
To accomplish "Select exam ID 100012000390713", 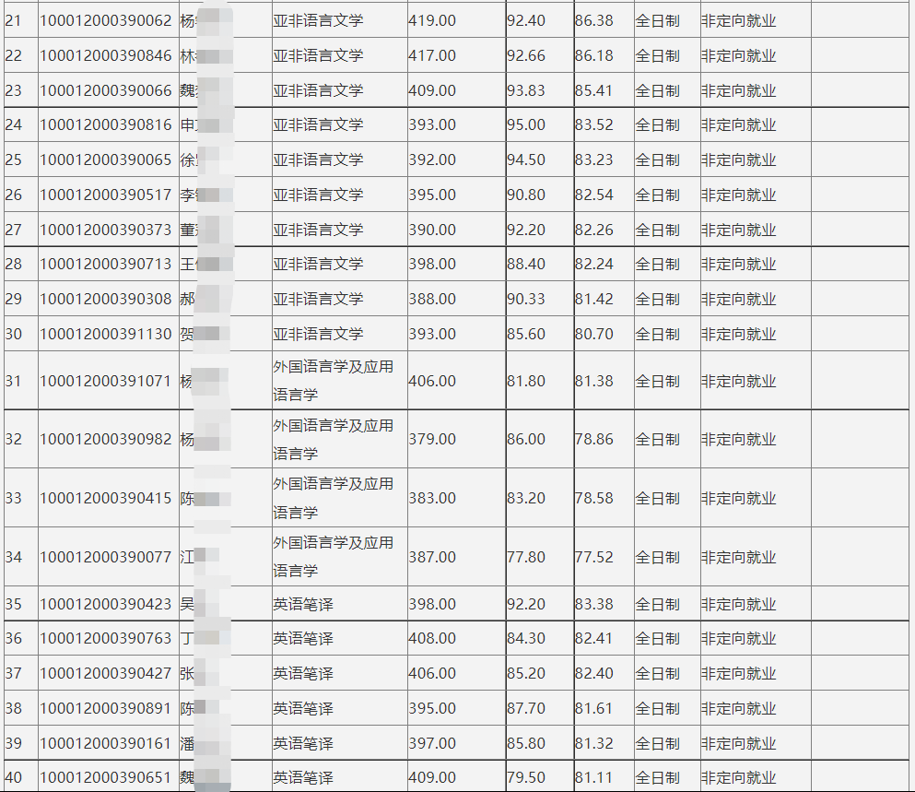I will coord(106,264).
